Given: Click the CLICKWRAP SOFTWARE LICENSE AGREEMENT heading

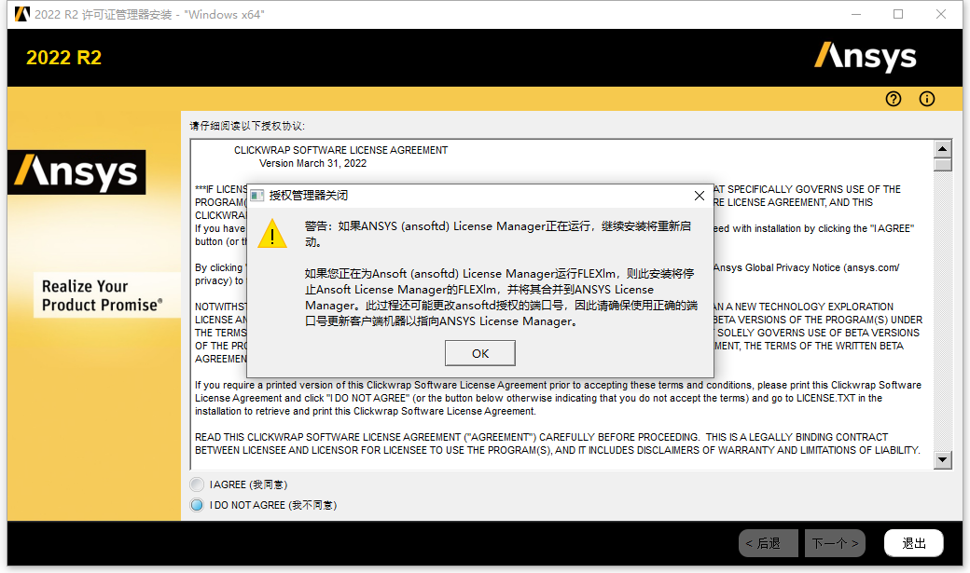Looking at the screenshot, I should point(340,150).
